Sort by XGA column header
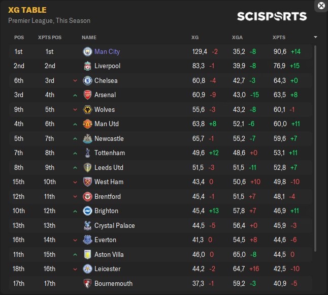 [237, 38]
